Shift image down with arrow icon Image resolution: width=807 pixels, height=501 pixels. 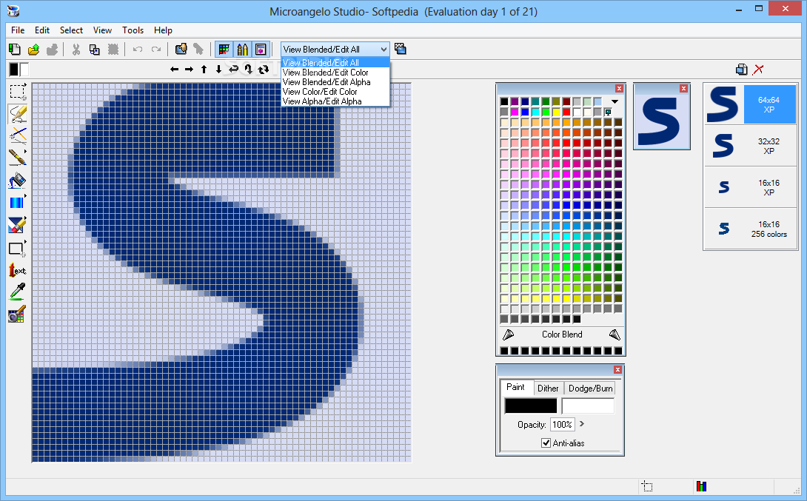(218, 69)
